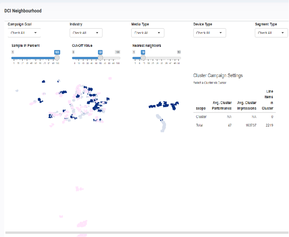
Task: Select the isolated grey point at far left
Action: [x=17, y=91]
